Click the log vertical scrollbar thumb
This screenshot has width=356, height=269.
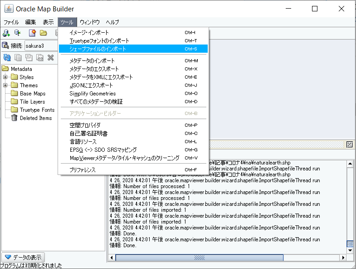350,244
